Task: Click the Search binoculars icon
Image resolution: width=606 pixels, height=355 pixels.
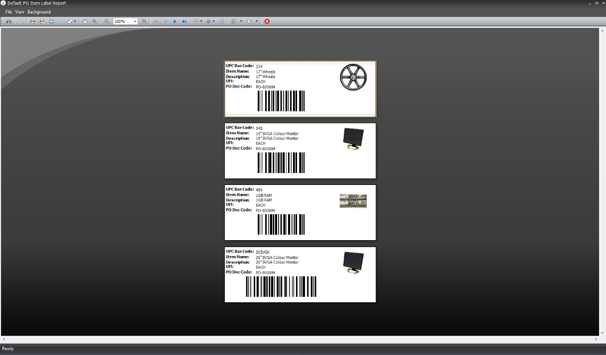Action: tap(9, 21)
